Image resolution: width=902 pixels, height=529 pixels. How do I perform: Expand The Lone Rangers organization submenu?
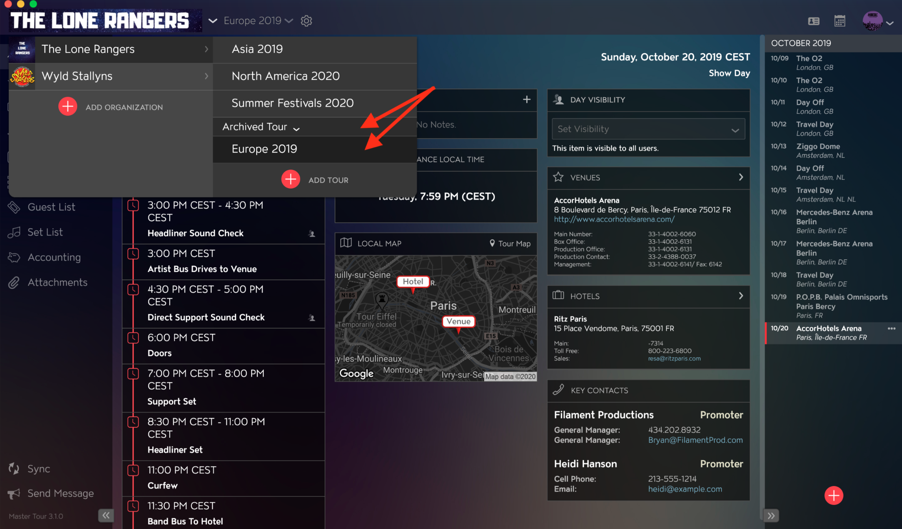point(206,49)
